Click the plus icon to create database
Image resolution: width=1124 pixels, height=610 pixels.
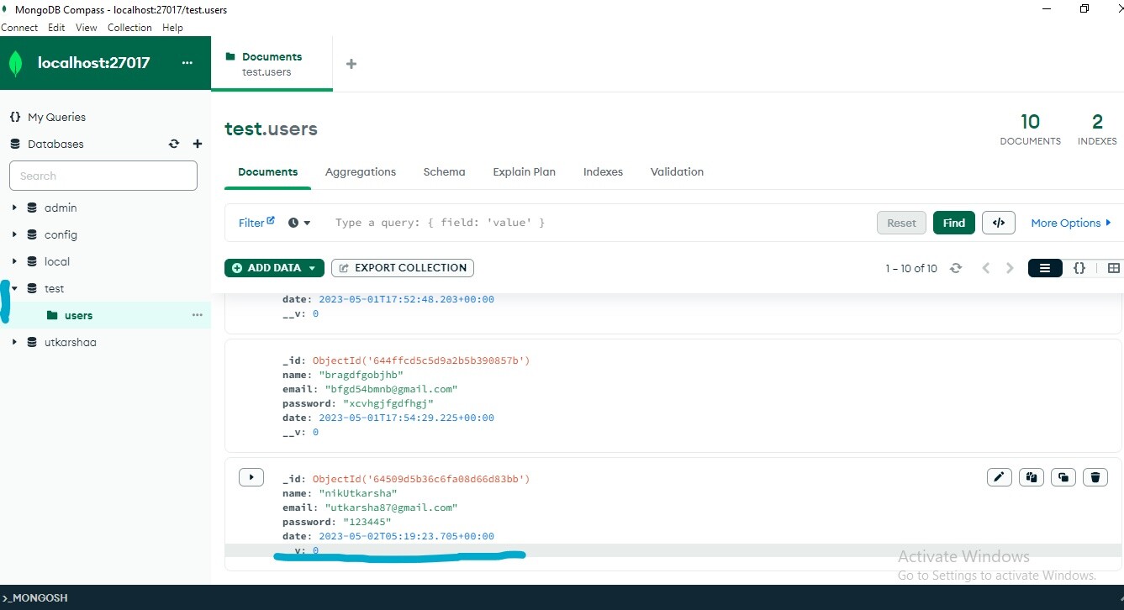pos(198,144)
